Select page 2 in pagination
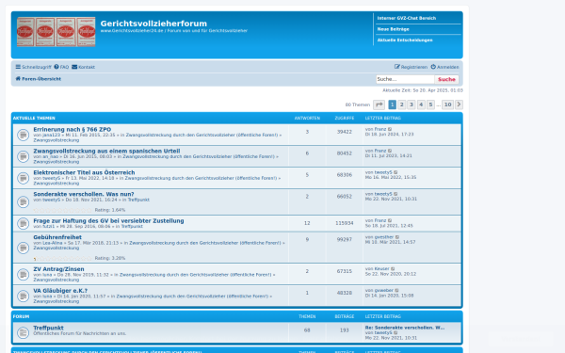The width and height of the screenshot is (565, 353). (402, 104)
